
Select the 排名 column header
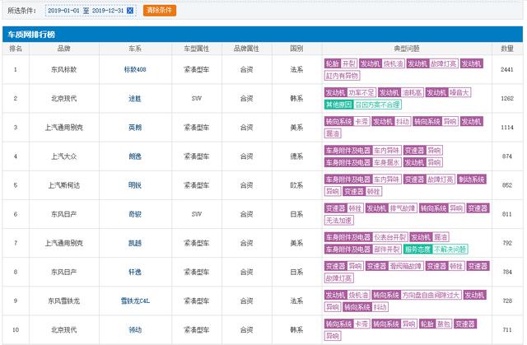coord(16,49)
